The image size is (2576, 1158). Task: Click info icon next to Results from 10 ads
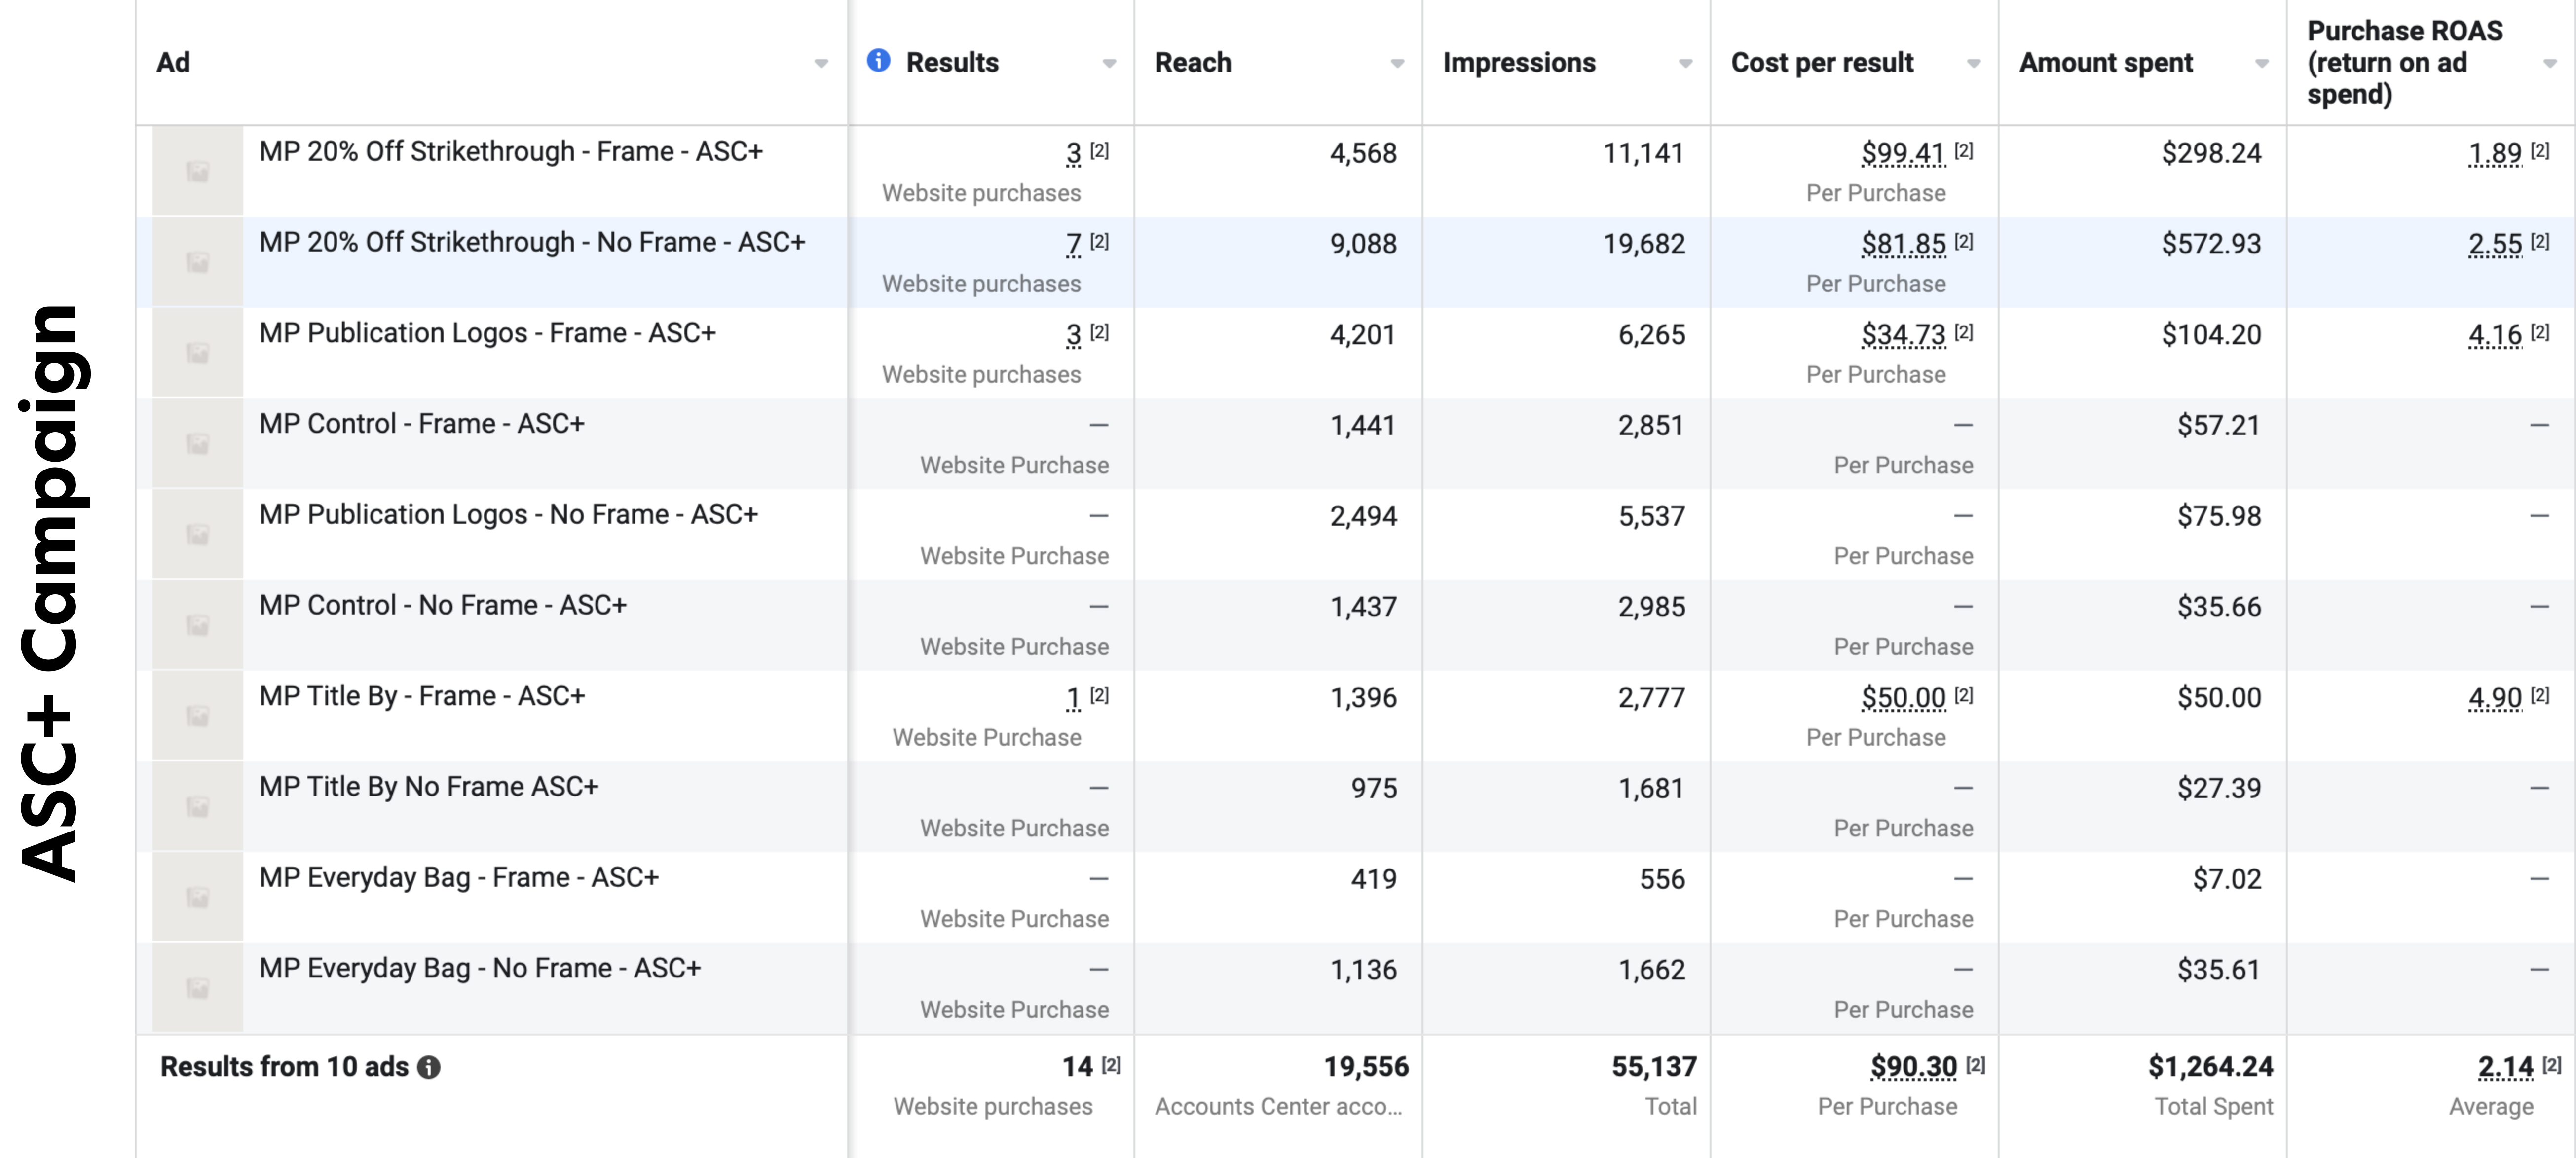[429, 1067]
